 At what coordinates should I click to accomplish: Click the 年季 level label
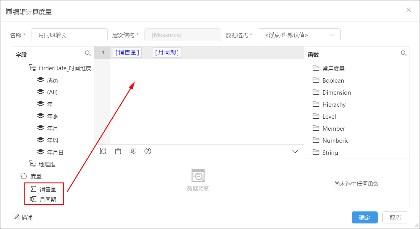[x=52, y=116]
